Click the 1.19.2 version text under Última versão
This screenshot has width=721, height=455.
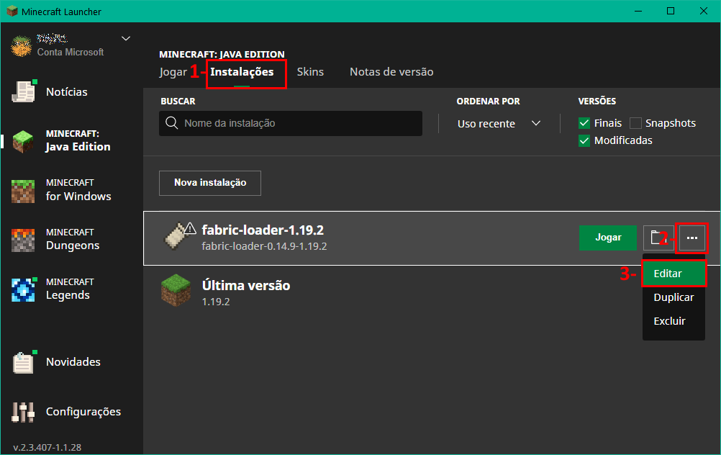216,302
